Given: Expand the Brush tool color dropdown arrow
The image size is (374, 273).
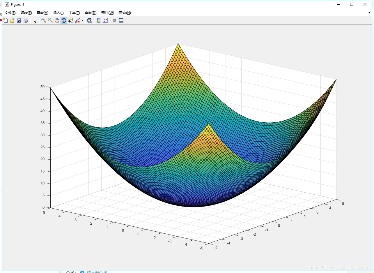Looking at the screenshot, I should [x=82, y=21].
